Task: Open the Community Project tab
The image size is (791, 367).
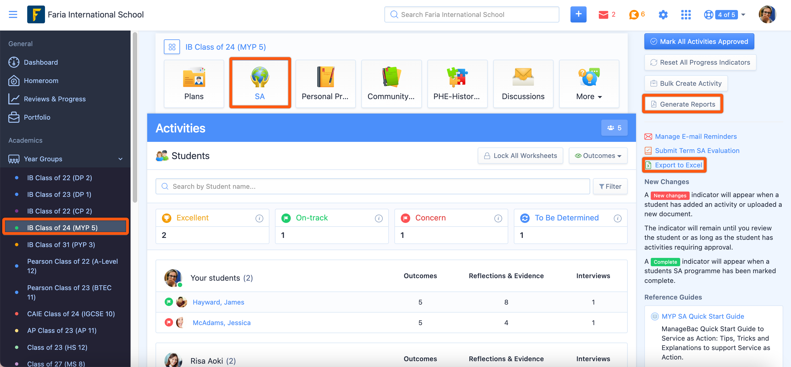Action: 391,84
